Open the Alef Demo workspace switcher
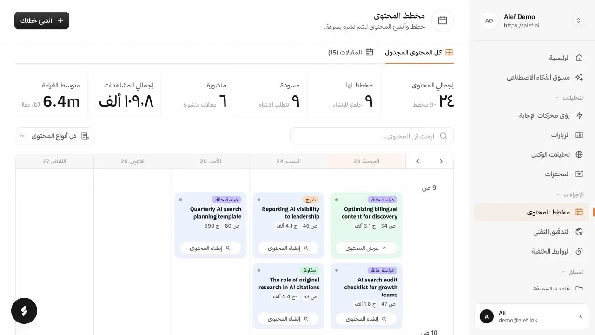 coord(578,20)
